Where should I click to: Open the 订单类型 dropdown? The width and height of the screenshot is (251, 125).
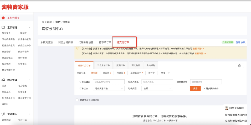[157, 88]
